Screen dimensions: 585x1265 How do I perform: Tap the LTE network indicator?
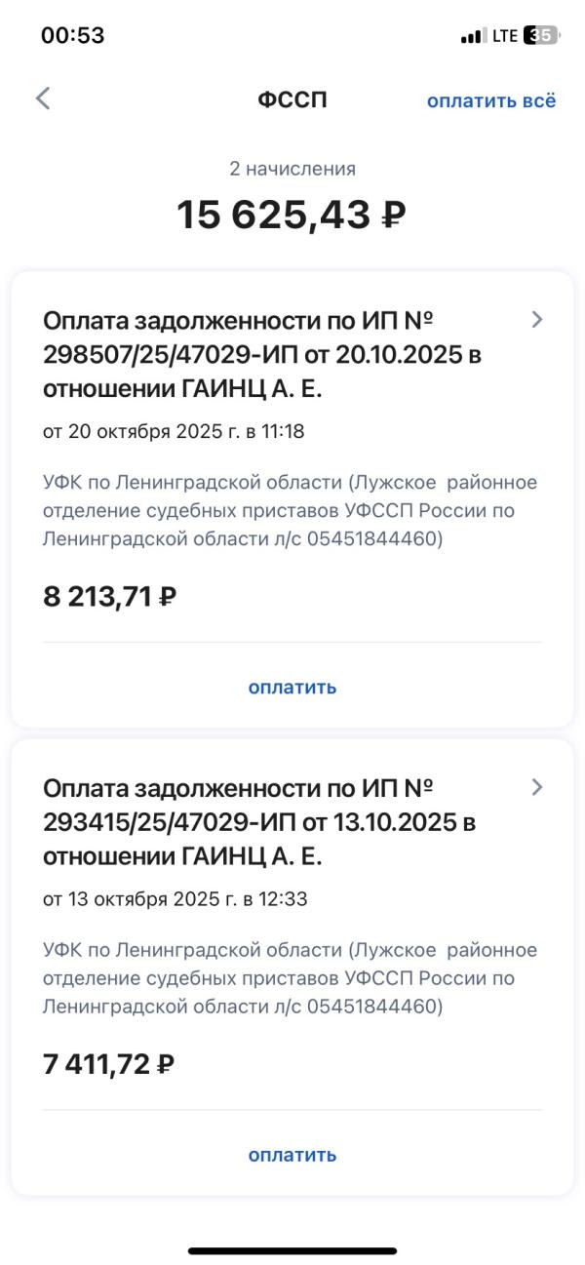tap(505, 36)
